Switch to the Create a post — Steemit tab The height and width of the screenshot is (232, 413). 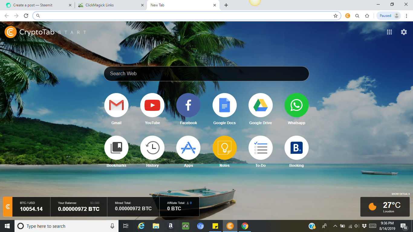(x=37, y=5)
